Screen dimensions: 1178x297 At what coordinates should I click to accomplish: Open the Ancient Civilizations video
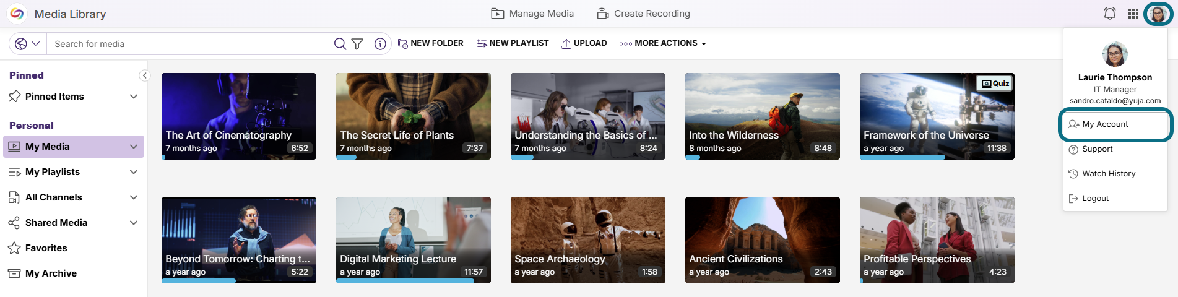(x=763, y=240)
